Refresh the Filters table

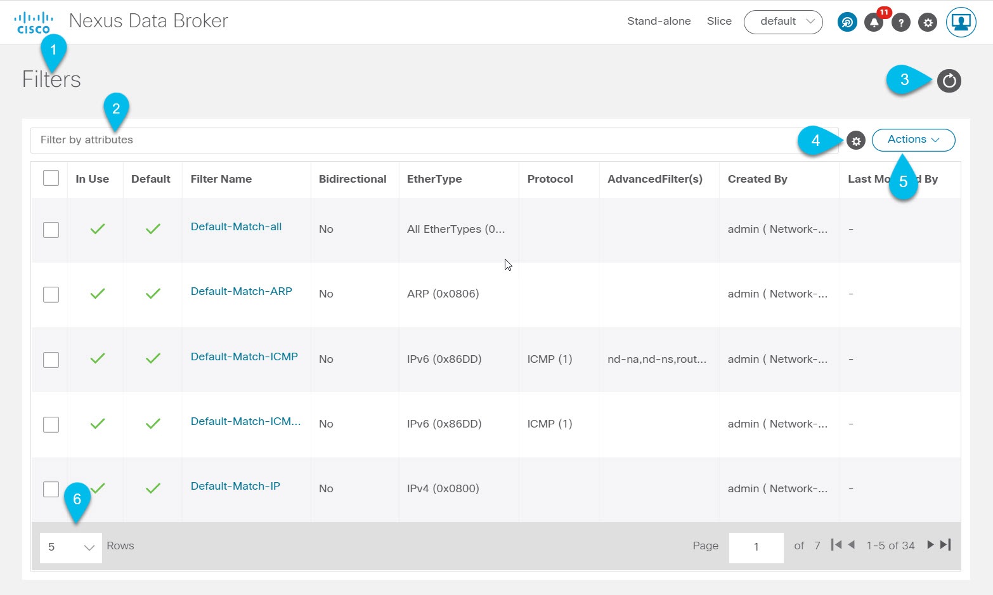949,81
